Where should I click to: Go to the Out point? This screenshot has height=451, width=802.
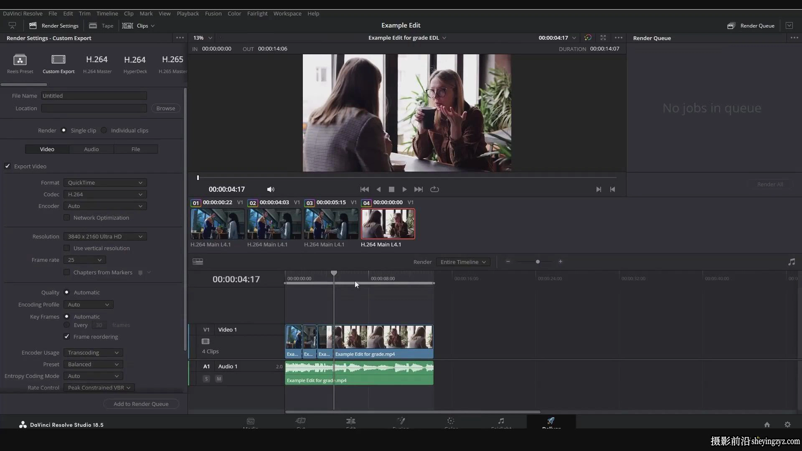[x=599, y=189]
